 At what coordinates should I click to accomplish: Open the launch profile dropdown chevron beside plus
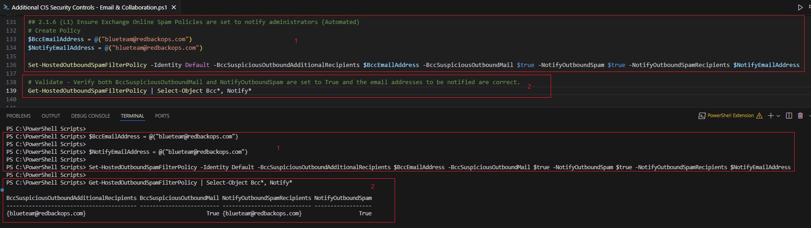pos(778,116)
